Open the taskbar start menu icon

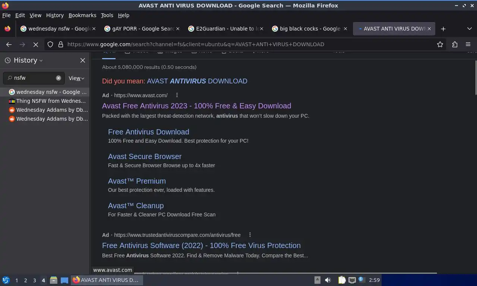coord(6,280)
